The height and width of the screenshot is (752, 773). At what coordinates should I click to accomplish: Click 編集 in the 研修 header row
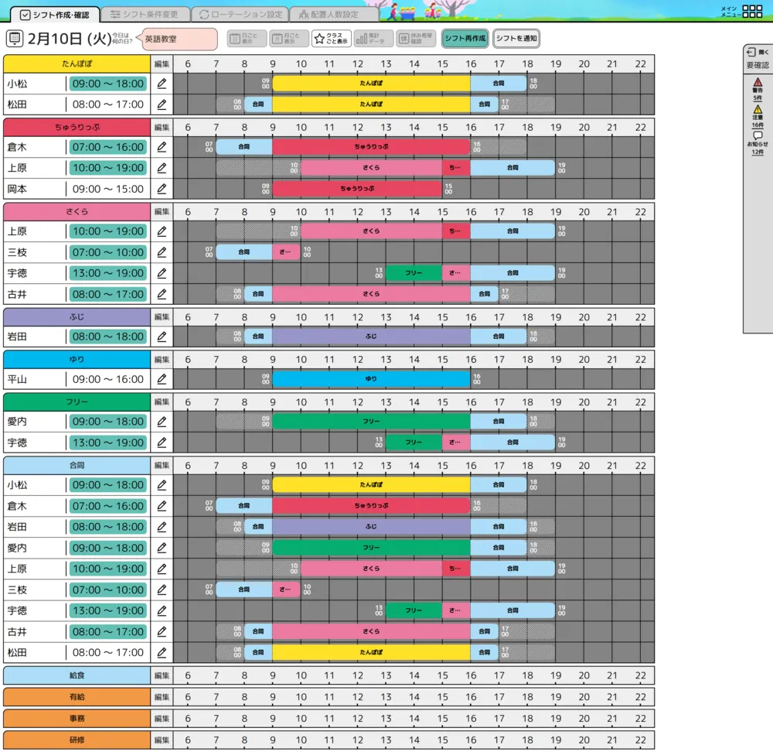point(162,740)
